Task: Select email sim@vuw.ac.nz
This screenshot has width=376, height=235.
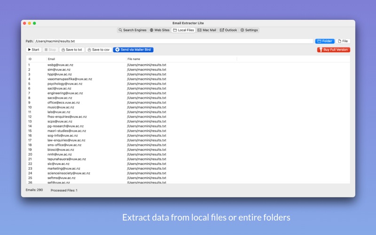Action: coord(59,70)
